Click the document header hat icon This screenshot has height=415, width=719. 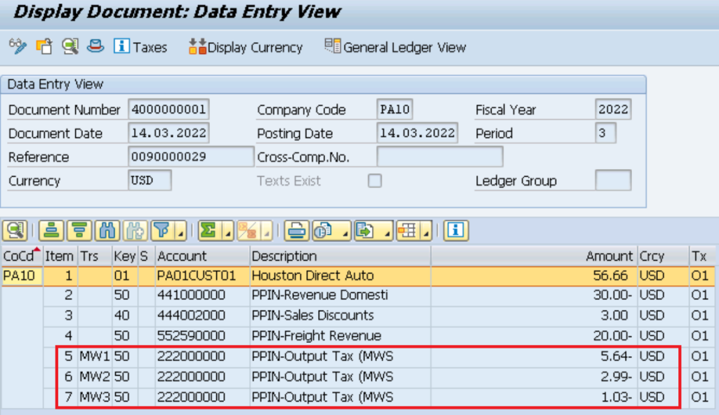pos(95,47)
